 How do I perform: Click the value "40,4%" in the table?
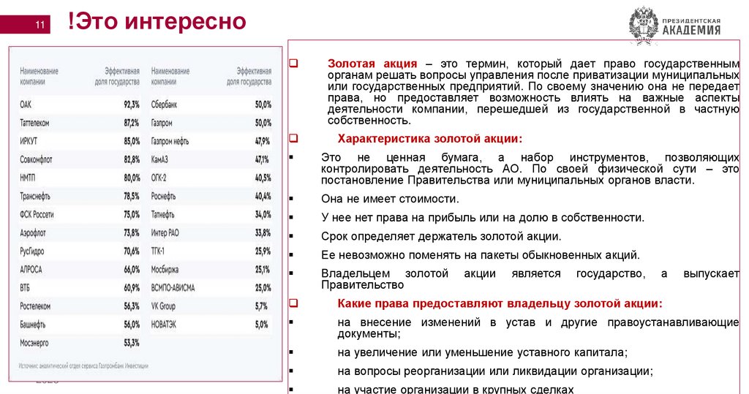click(263, 197)
